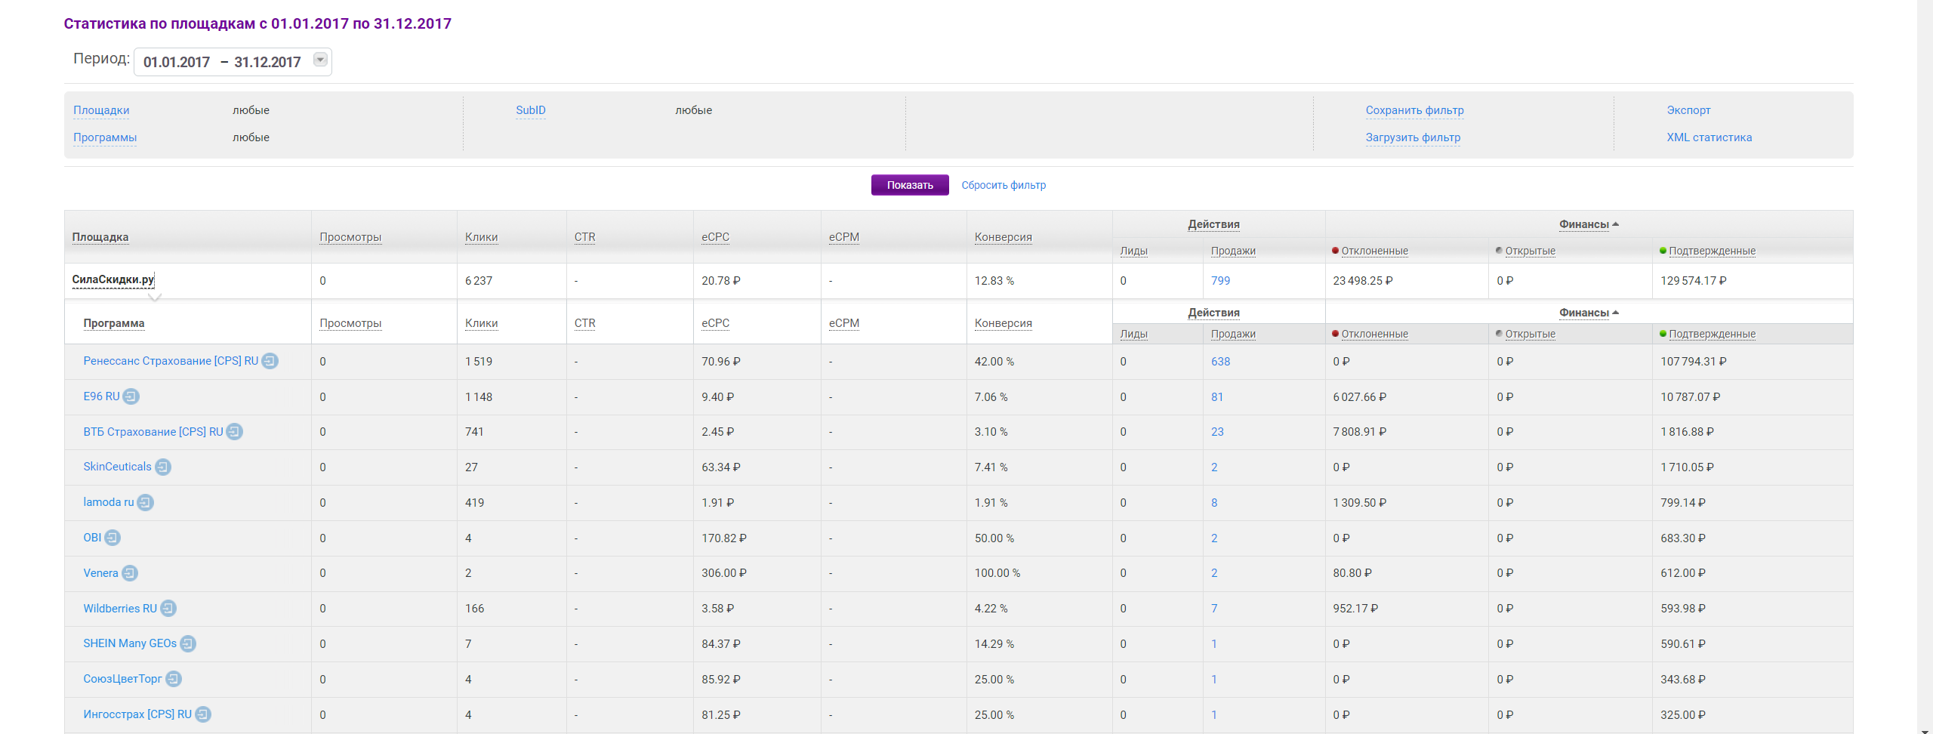Select the 129 574.17 ₽ confirmed total

1693,281
